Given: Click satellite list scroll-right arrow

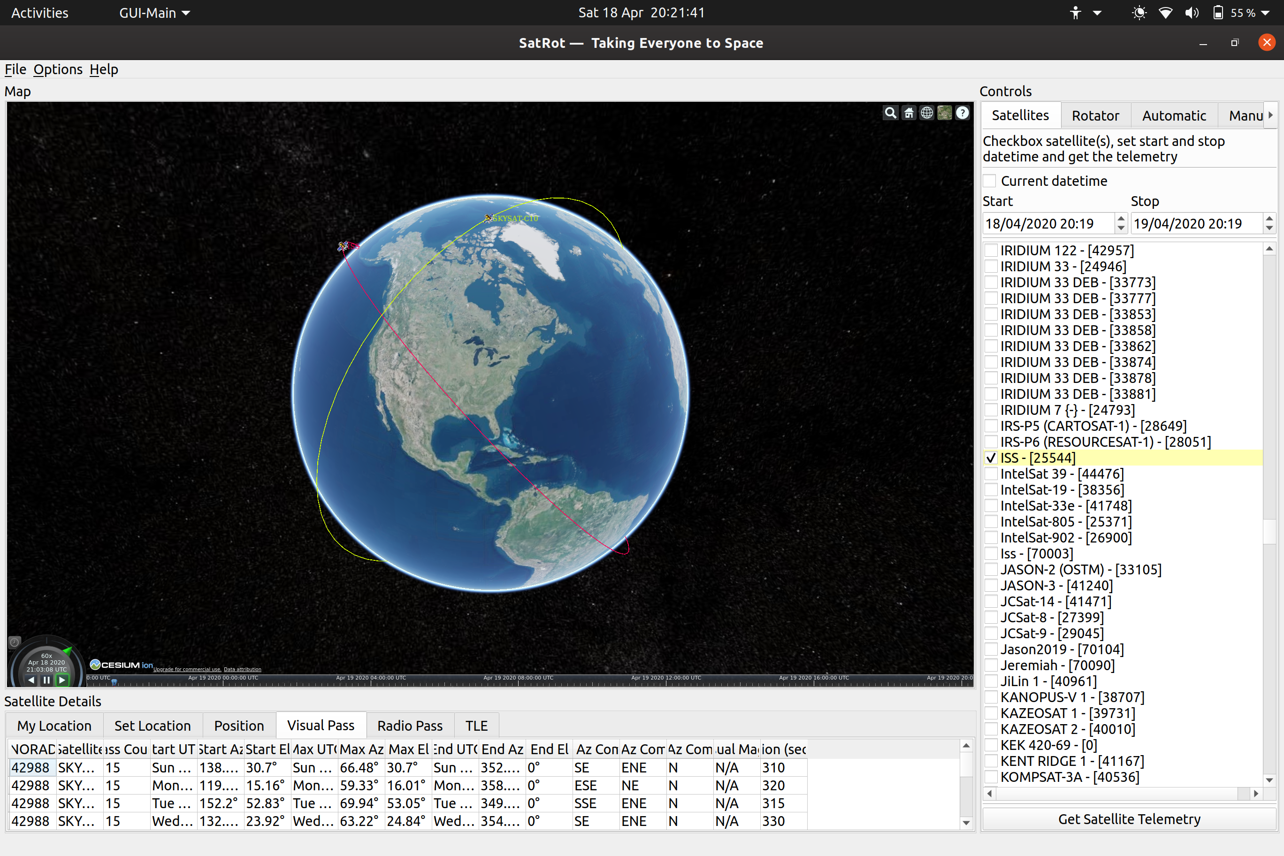Looking at the screenshot, I should [x=1256, y=793].
